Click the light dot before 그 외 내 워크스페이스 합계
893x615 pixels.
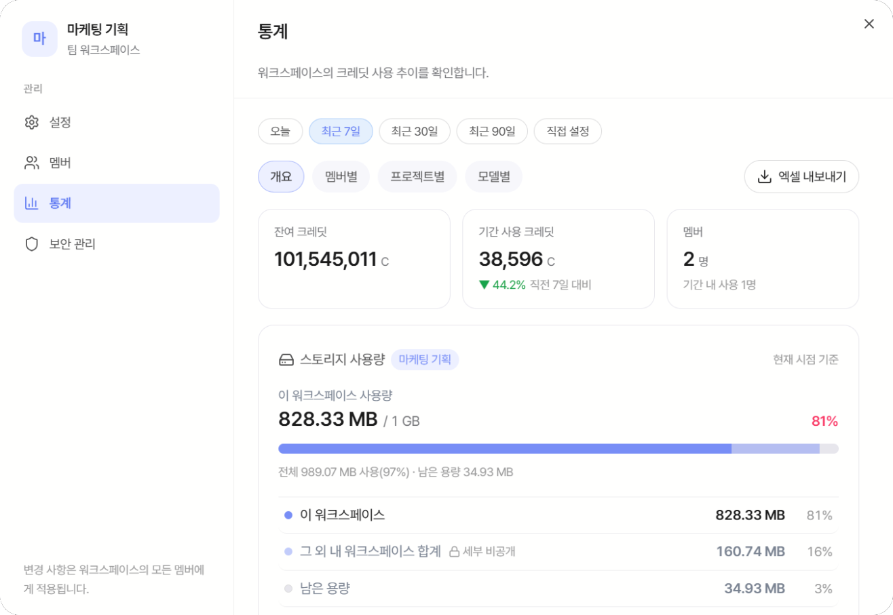click(x=288, y=552)
